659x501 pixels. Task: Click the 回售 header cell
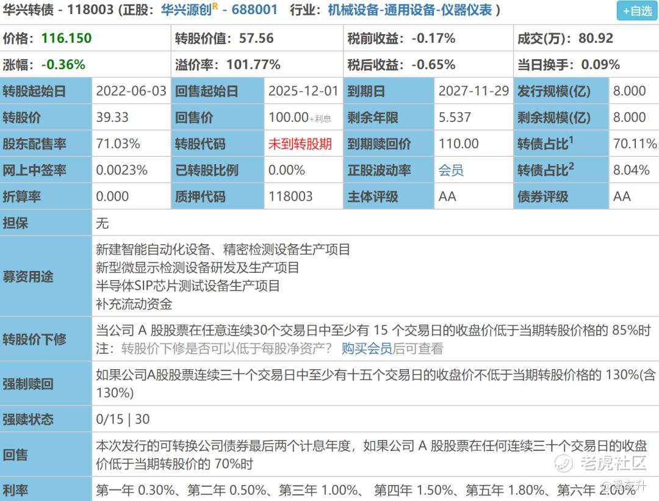46,455
